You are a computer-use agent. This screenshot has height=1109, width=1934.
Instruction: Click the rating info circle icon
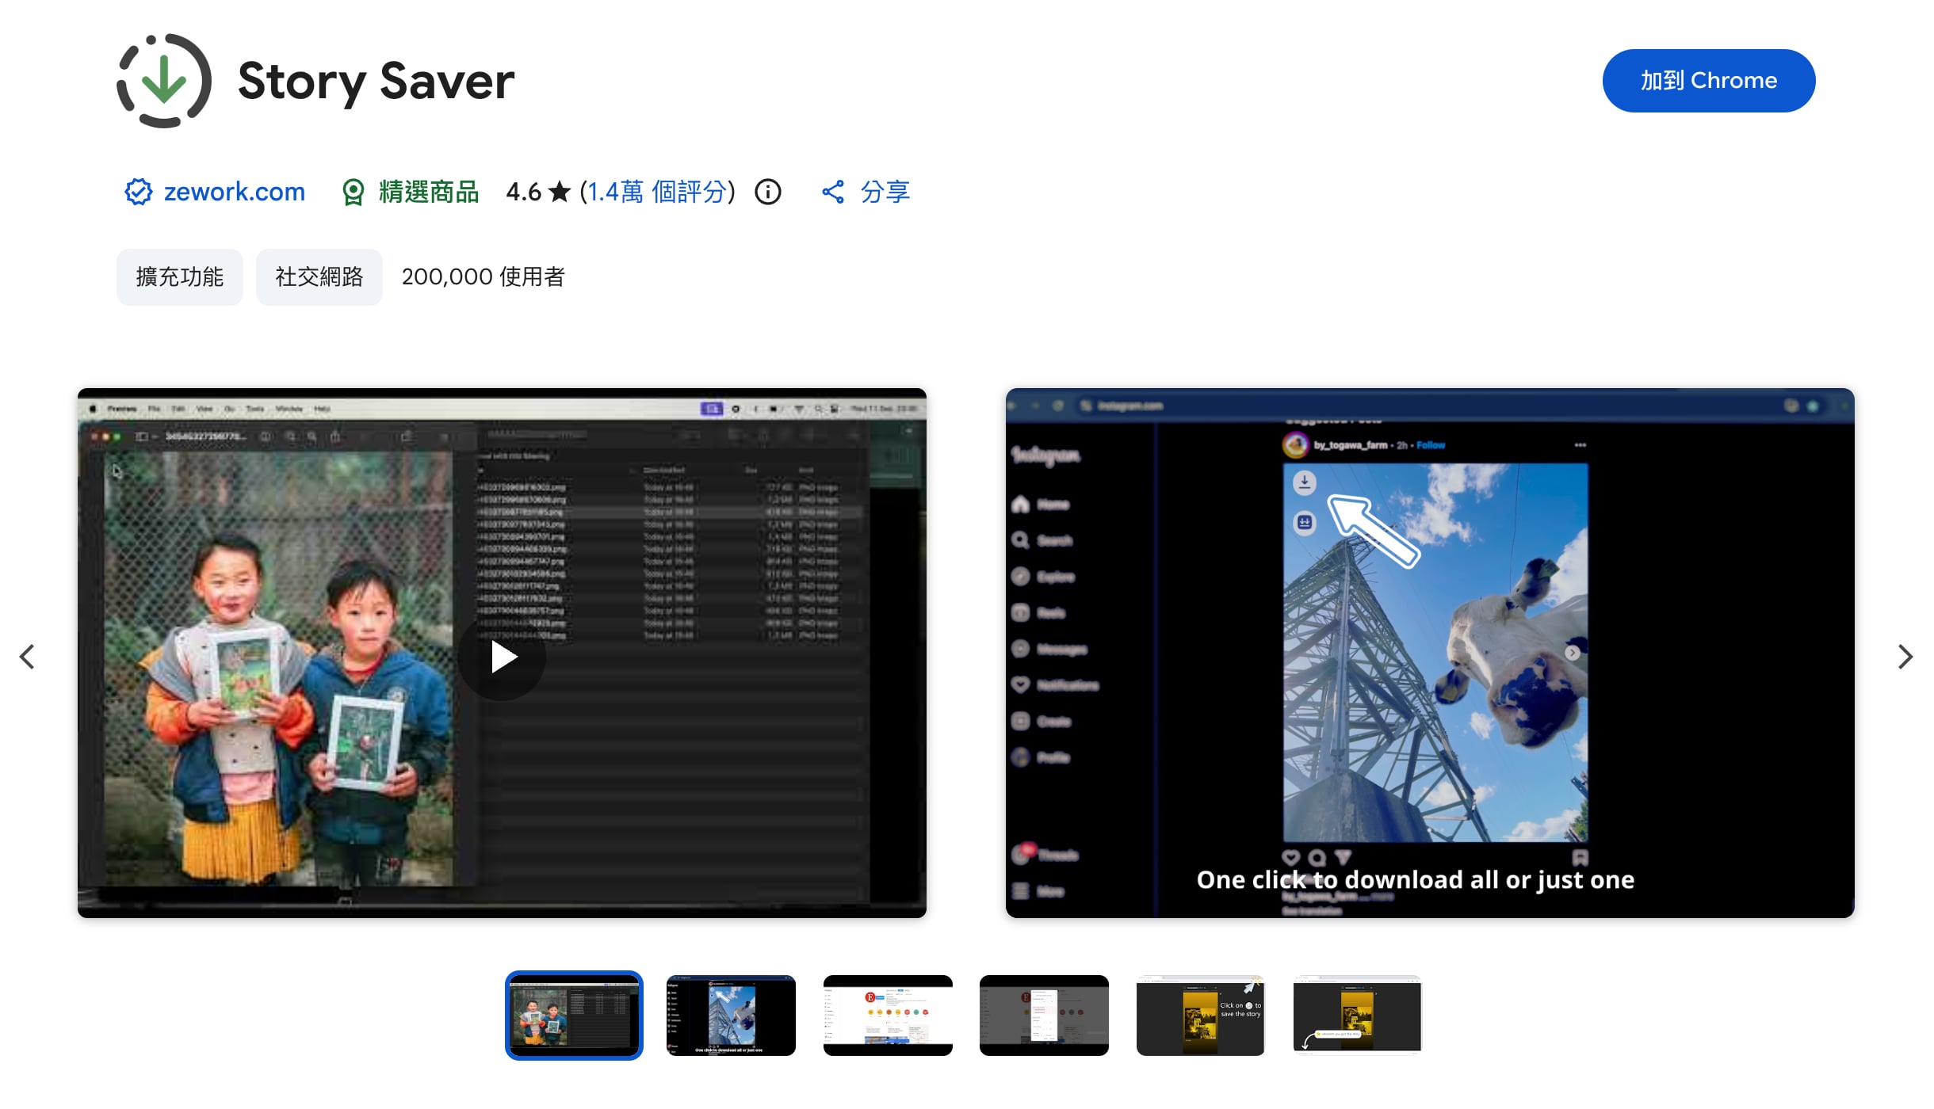point(767,192)
